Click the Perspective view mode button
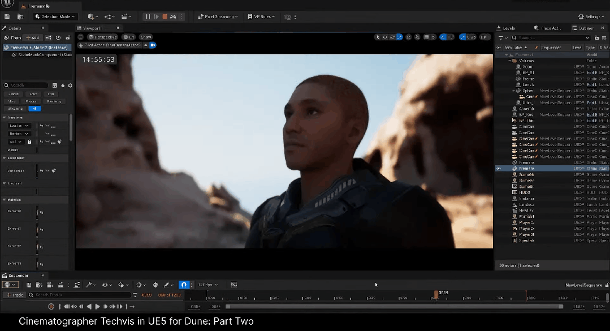Viewport: 610px width, 331px height. point(103,37)
